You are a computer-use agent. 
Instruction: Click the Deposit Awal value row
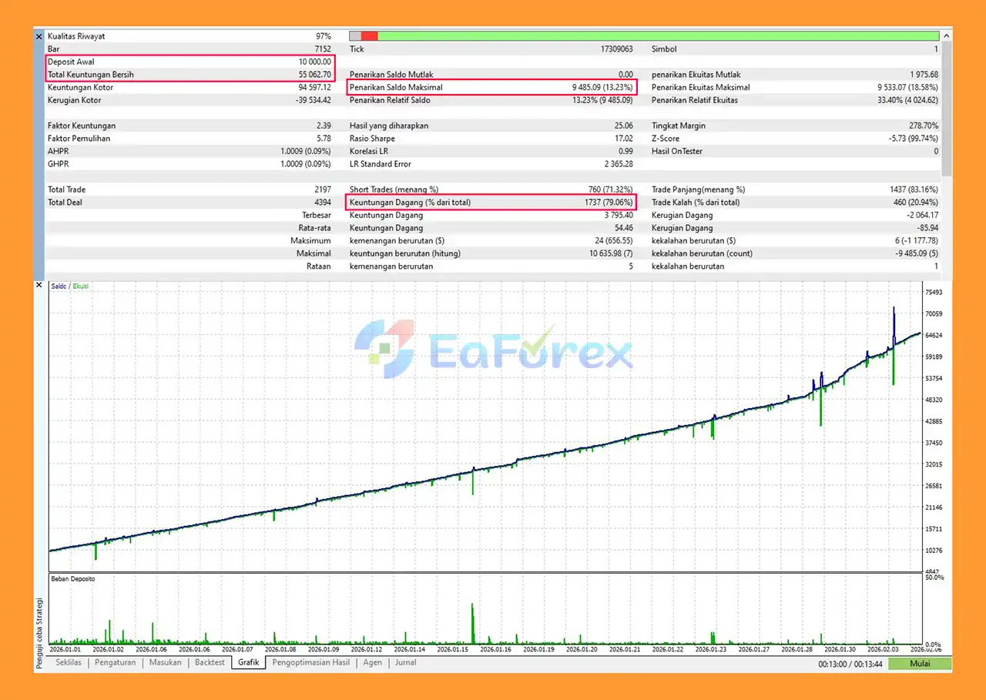189,62
